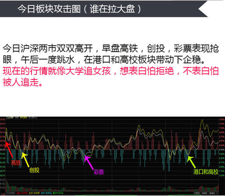Click the first tab at chart bottom left

tap(10, 193)
